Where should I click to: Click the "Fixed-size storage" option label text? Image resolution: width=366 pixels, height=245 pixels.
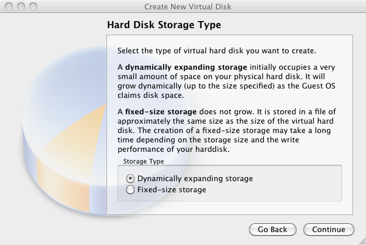tap(172, 189)
